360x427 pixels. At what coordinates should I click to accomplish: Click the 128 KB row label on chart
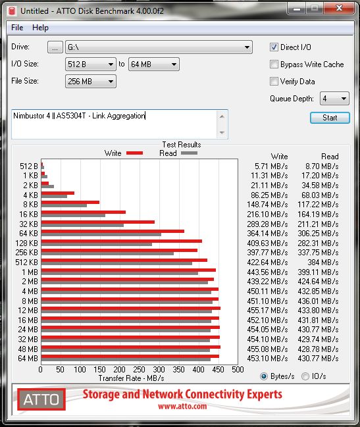coord(27,243)
